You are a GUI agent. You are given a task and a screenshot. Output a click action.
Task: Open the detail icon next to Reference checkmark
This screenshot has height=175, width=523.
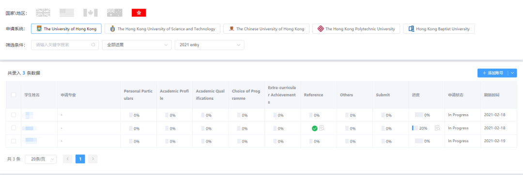322,128
